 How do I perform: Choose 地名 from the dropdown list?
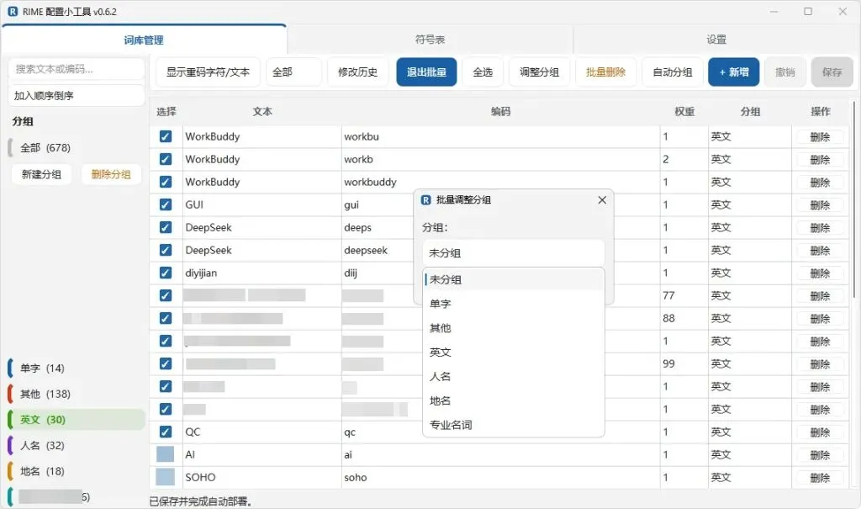pyautogui.click(x=514, y=400)
